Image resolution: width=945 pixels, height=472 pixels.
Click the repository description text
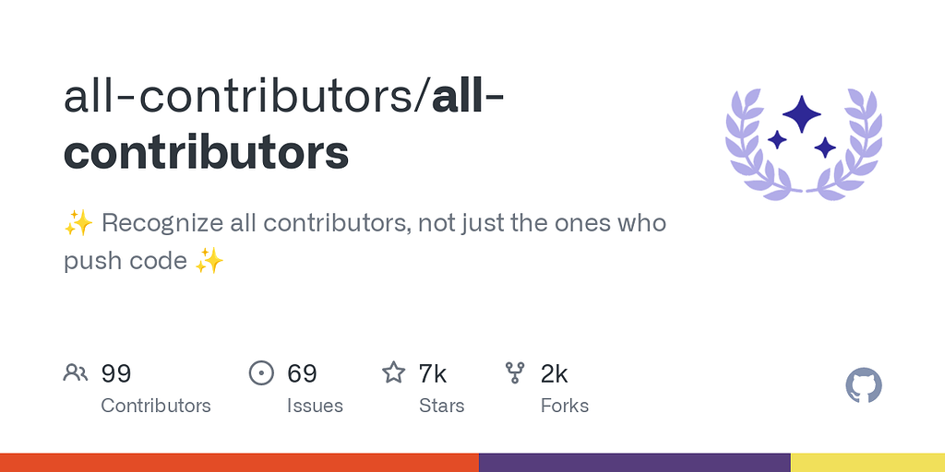point(365,242)
